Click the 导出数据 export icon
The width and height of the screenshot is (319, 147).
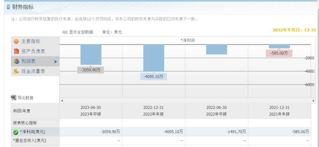(x=14, y=97)
